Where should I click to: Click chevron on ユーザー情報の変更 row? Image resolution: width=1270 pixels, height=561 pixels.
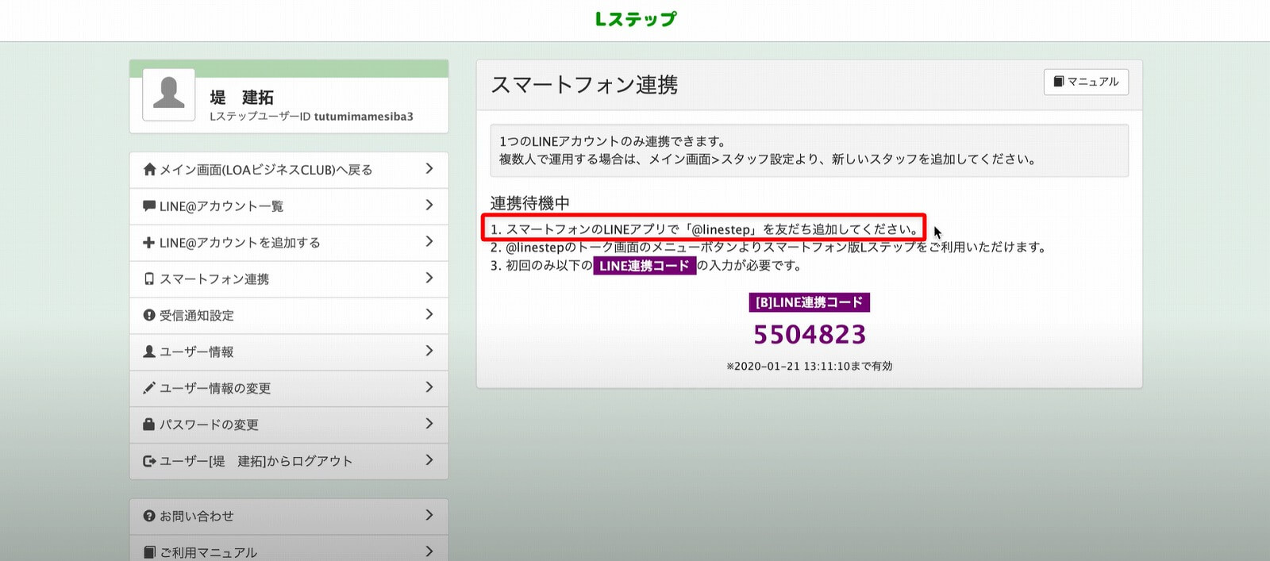pos(429,387)
